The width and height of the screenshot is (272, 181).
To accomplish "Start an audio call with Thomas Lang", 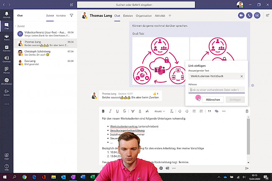I will pyautogui.click(x=249, y=15).
